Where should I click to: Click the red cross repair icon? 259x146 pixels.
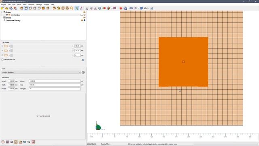click(x=121, y=8)
